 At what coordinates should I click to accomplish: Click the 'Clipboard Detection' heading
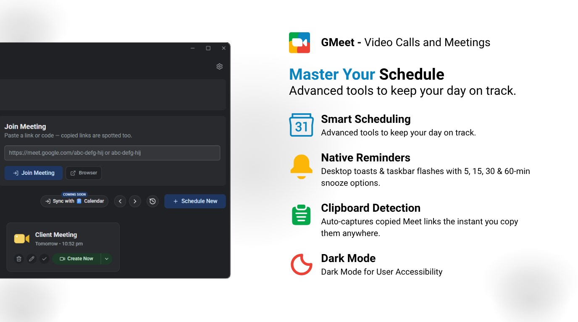370,208
